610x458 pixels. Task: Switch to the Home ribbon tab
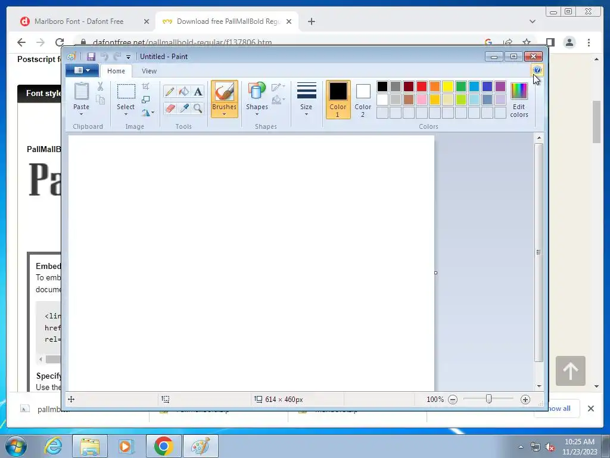pyautogui.click(x=116, y=71)
